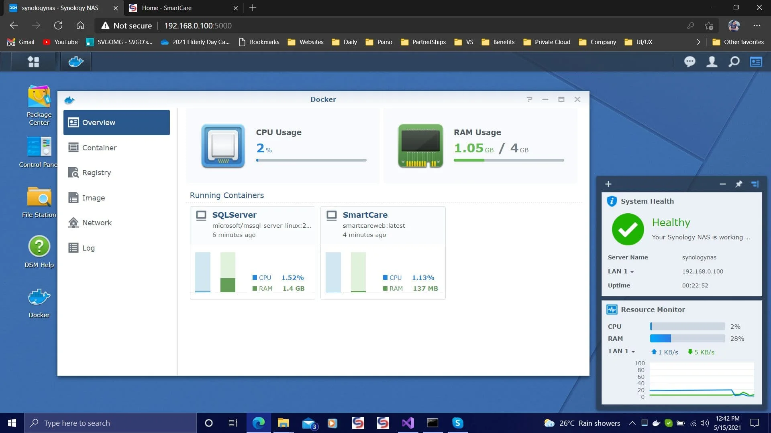
Task: Open browser settings ellipsis menu
Action: point(757,25)
